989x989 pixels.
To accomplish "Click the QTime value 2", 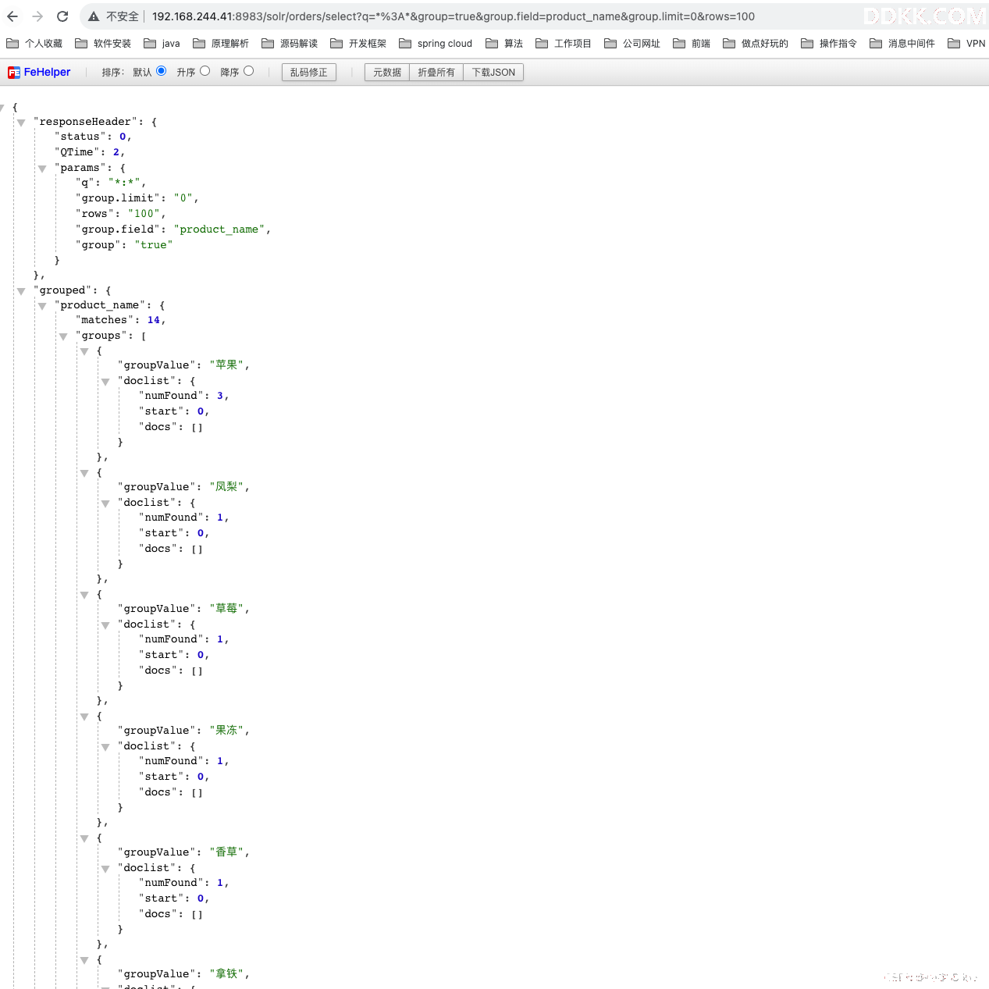I will tap(116, 152).
